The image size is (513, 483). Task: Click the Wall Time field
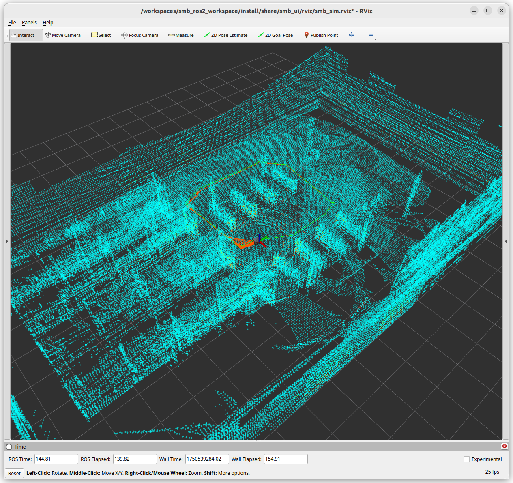point(207,459)
